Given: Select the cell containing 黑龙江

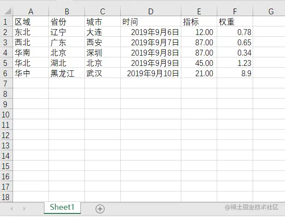Looking at the screenshot, I should click(67, 74).
